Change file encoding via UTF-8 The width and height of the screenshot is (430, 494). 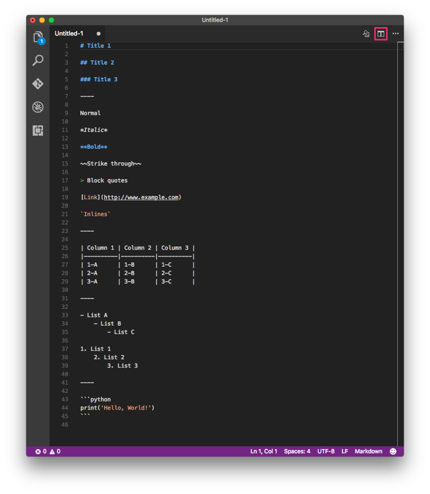326,452
